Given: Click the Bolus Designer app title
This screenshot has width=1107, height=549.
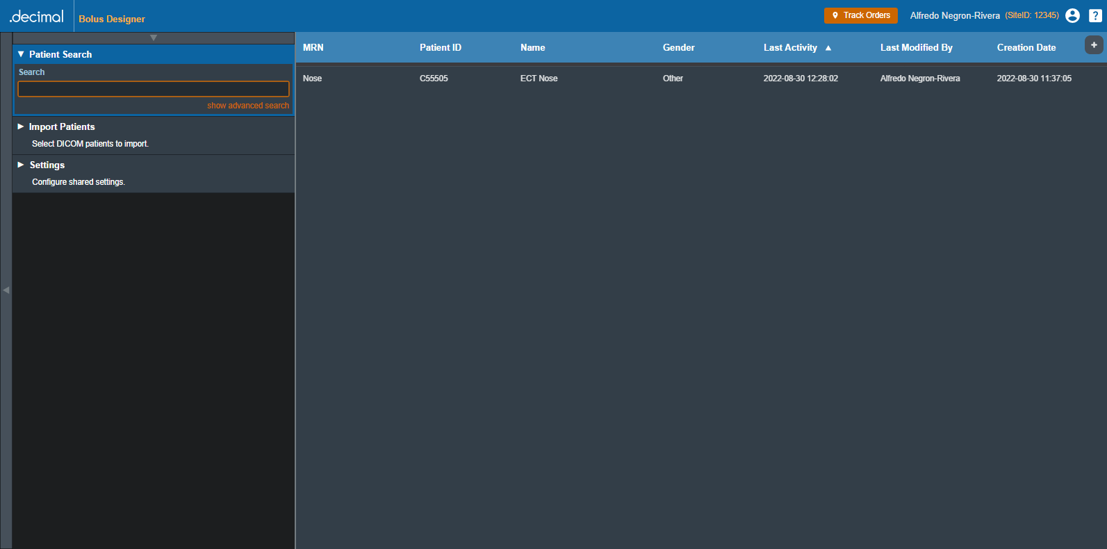Looking at the screenshot, I should click(112, 19).
